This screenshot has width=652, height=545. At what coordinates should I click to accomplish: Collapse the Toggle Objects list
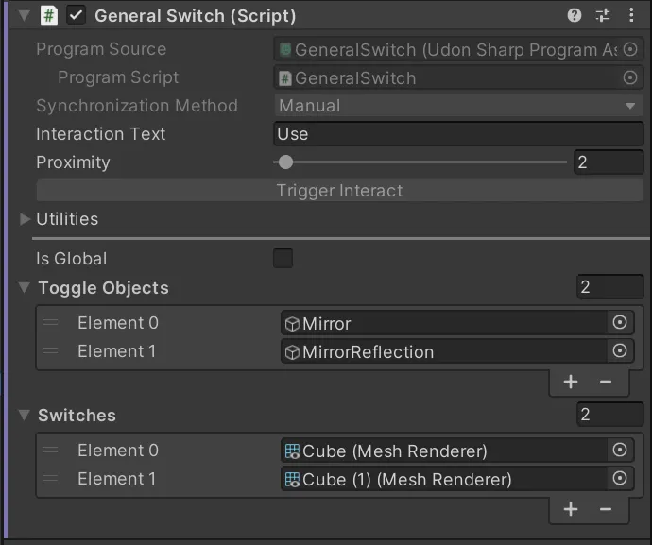pos(25,287)
